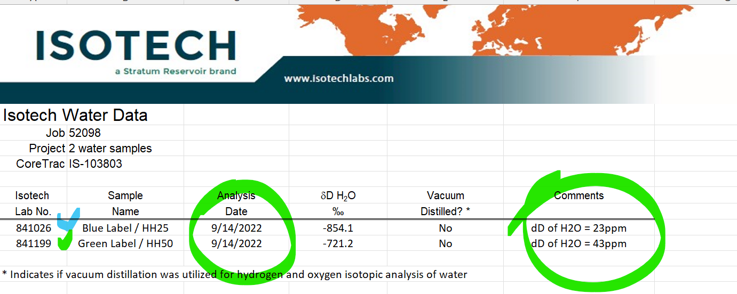Click the 'Sample' column header cell
Image resolution: width=737 pixels, height=294 pixels.
click(x=125, y=195)
